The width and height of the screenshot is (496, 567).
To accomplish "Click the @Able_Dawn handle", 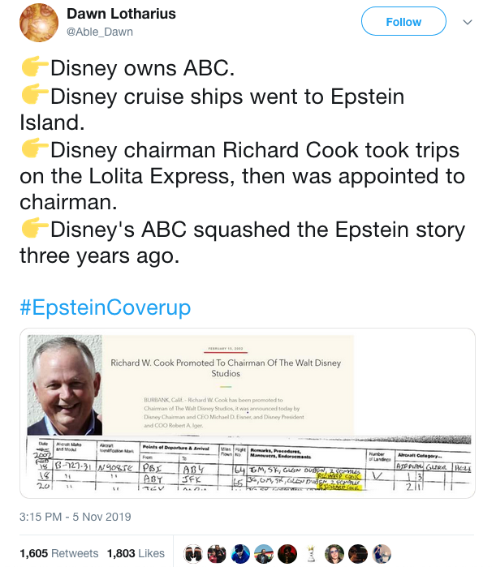I will coord(99,32).
